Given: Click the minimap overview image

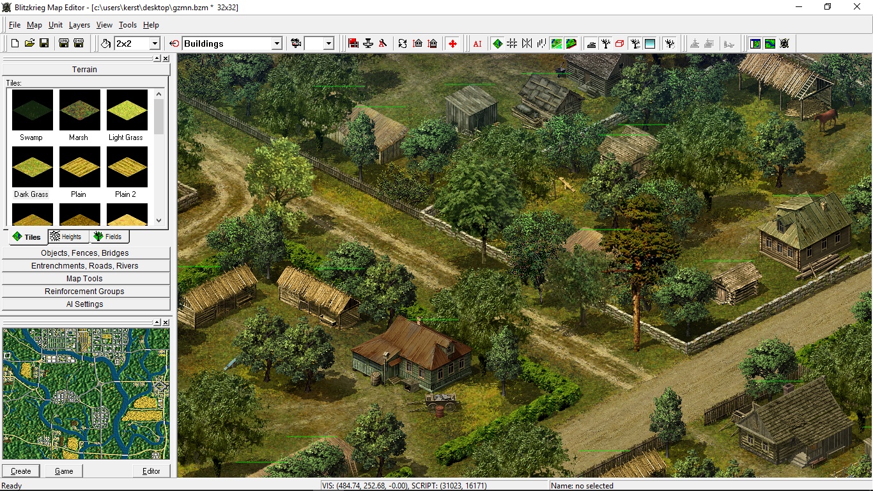Looking at the screenshot, I should click(x=86, y=394).
